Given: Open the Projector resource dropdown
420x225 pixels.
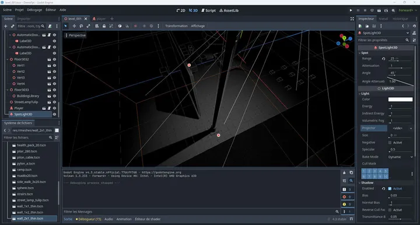Looking at the screenshot, I should point(400,128).
